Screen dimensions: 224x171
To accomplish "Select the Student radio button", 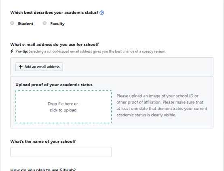I will (x=12, y=23).
